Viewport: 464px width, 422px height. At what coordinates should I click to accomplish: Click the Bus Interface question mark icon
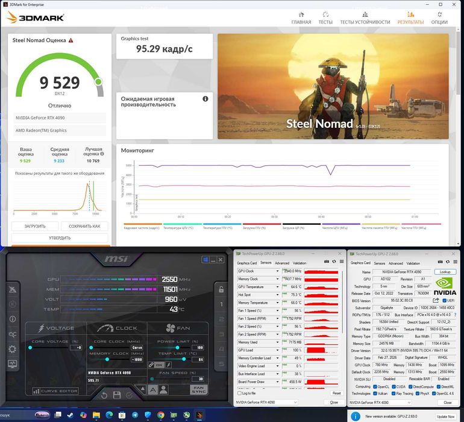click(455, 315)
